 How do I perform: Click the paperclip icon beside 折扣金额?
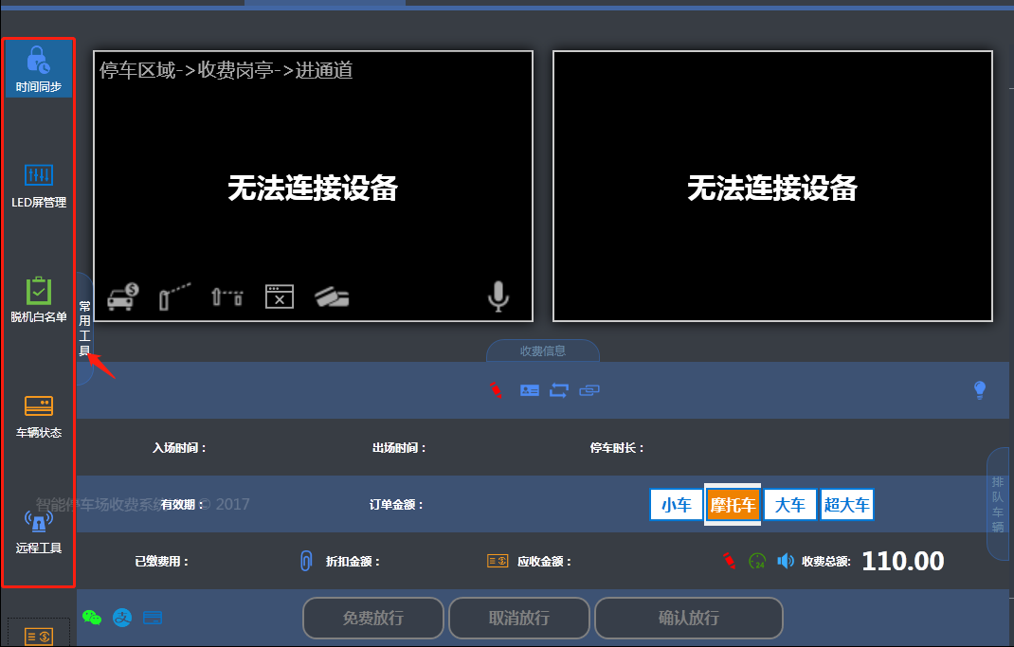tap(306, 561)
